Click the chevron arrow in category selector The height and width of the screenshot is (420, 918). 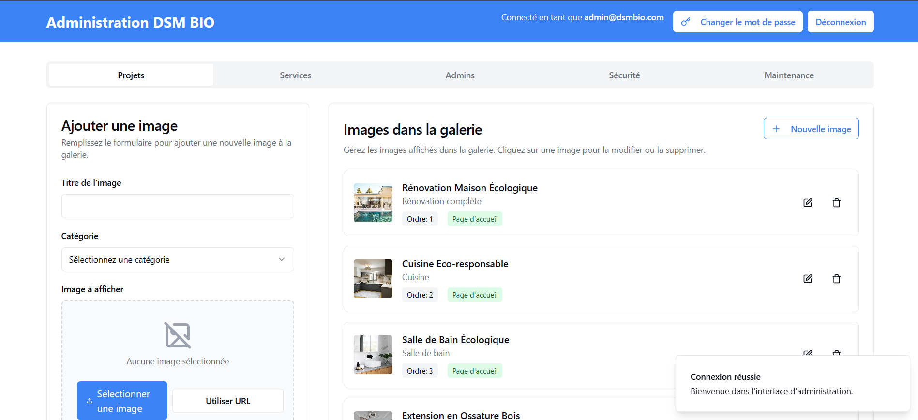(282, 259)
